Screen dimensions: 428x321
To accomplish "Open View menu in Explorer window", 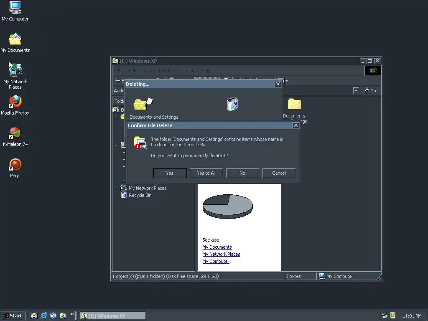I will point(148,71).
